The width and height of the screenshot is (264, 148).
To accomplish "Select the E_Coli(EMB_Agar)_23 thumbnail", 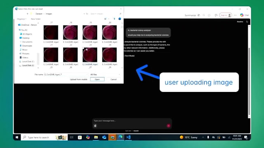I will 90,32.
